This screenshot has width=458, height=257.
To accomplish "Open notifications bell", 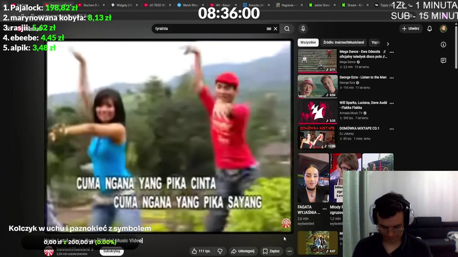I will [429, 29].
